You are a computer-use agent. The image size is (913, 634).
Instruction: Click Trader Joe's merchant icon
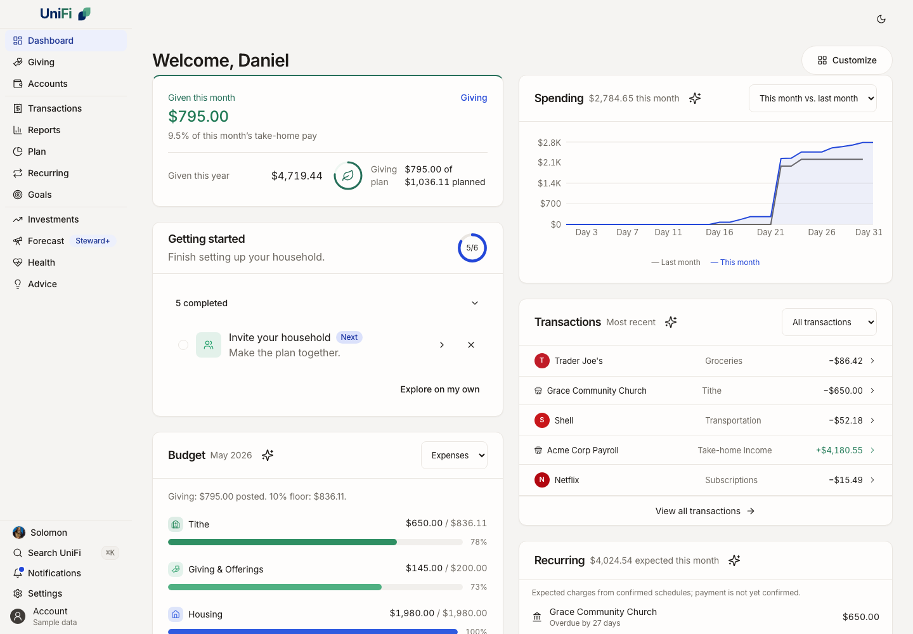pos(542,361)
